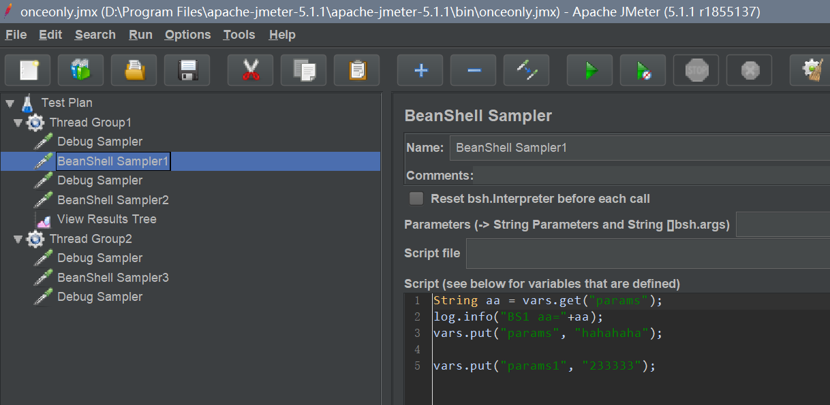Viewport: 830px width, 405px height.
Task: Click the Stop test icon
Action: coord(696,70)
